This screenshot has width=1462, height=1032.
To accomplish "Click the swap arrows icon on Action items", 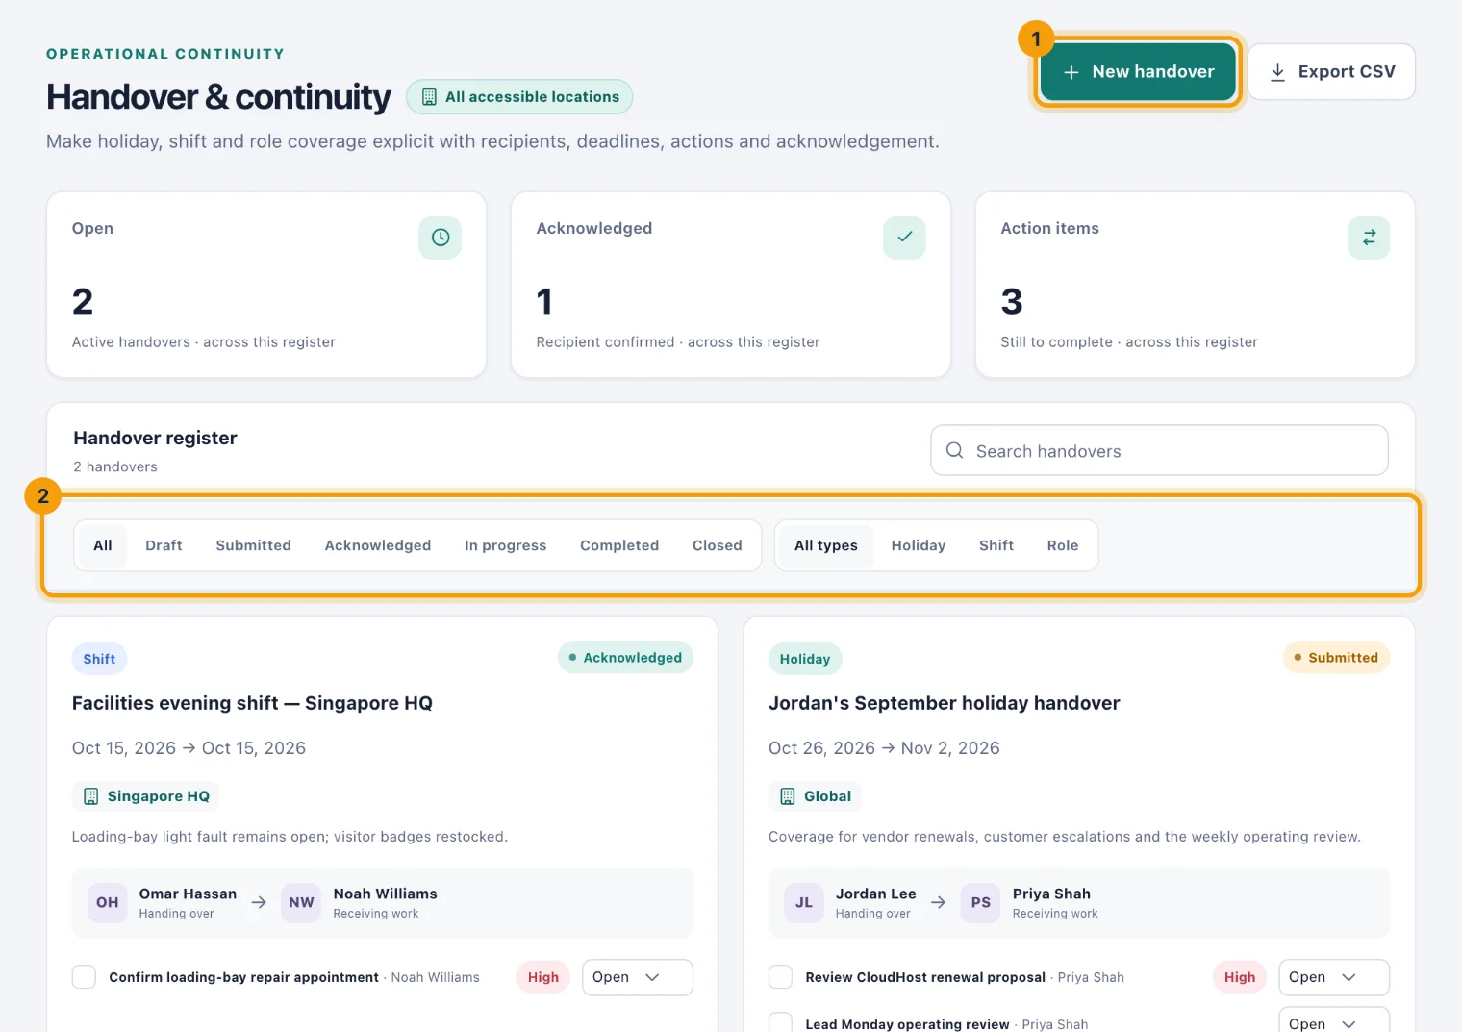I will [1369, 238].
